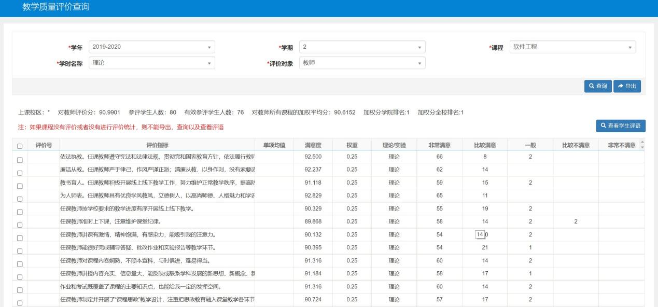Check the row about 讲授内容充实
Image resolution: width=658 pixels, height=307 pixels.
pyautogui.click(x=20, y=277)
